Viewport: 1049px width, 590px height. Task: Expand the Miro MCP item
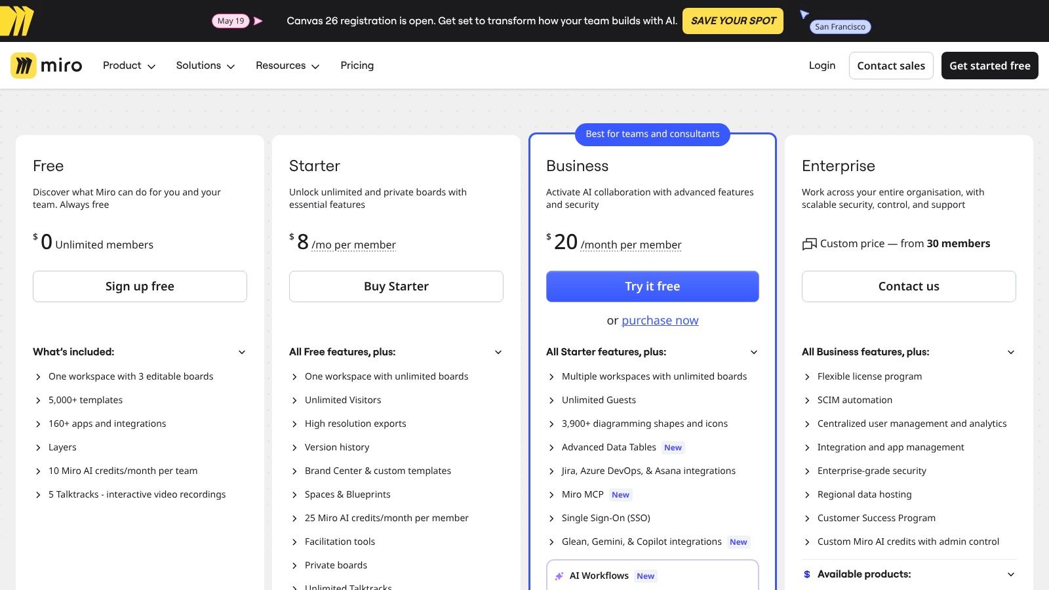(x=589, y=494)
